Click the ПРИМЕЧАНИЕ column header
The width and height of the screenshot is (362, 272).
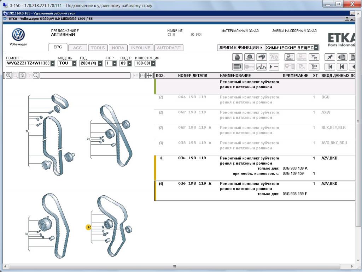(x=296, y=76)
